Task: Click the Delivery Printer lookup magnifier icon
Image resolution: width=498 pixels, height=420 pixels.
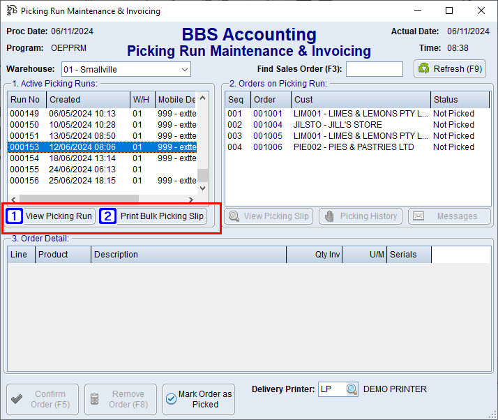Action: 352,389
